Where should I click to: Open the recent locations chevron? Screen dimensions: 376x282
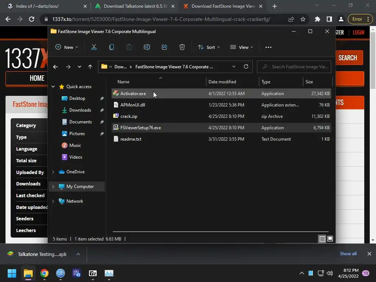[79, 67]
